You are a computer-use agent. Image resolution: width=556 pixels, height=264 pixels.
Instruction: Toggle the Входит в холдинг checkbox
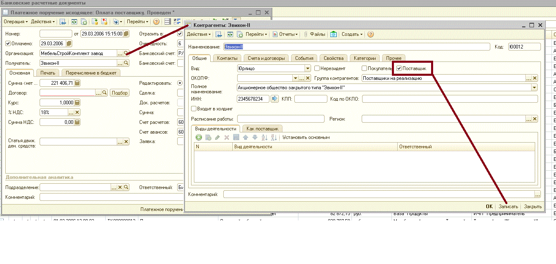tap(194, 109)
